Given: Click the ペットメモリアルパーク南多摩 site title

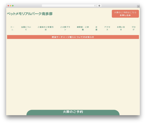Looking at the screenshot, I should click(30, 14).
